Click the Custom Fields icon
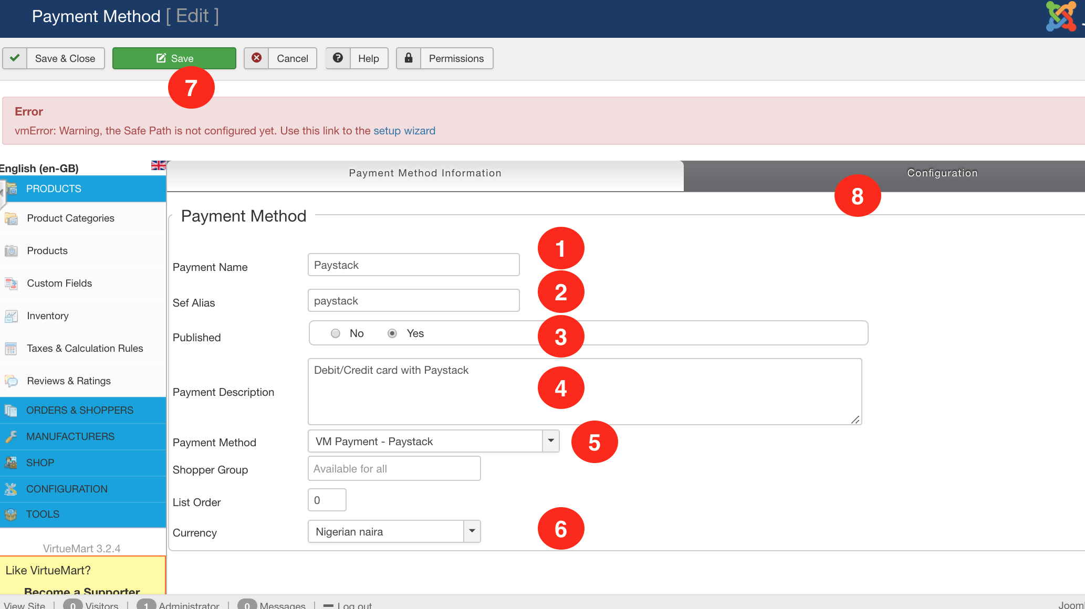Viewport: 1085px width, 609px height. (11, 283)
